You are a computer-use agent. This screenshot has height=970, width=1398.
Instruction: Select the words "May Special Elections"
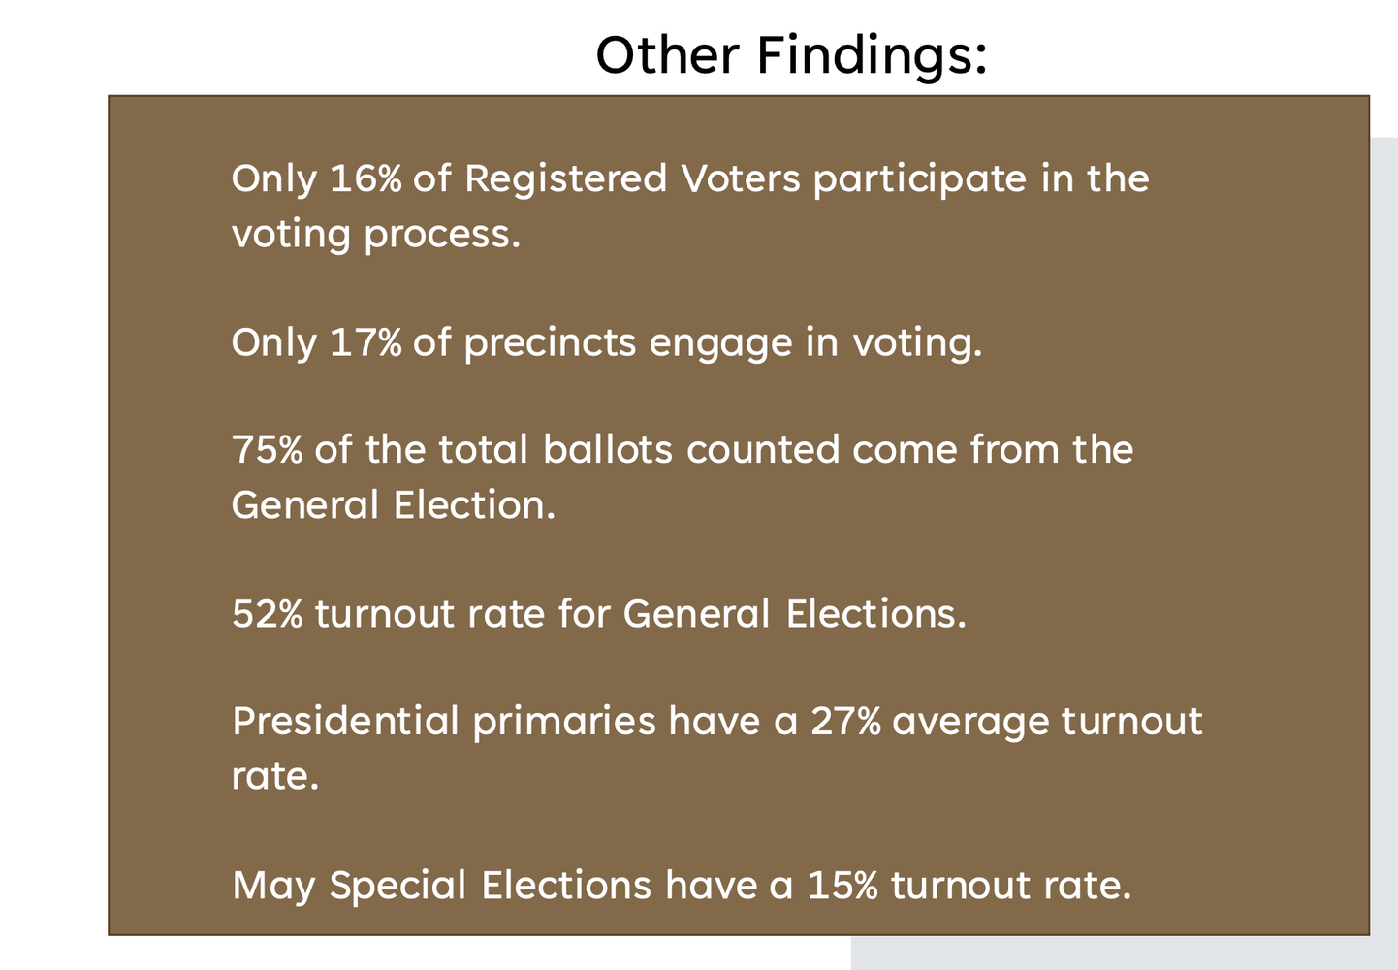[x=442, y=886]
